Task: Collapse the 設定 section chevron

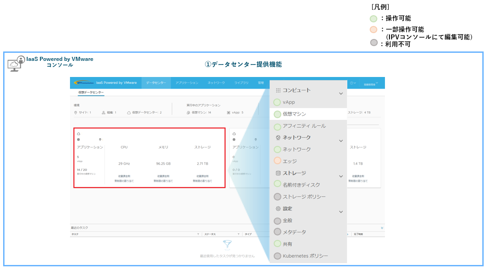Action: coord(341,212)
